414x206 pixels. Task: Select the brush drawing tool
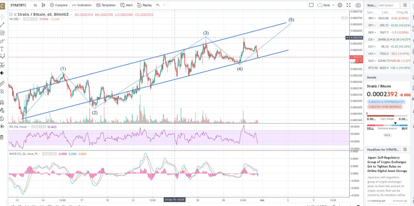(x=2, y=41)
